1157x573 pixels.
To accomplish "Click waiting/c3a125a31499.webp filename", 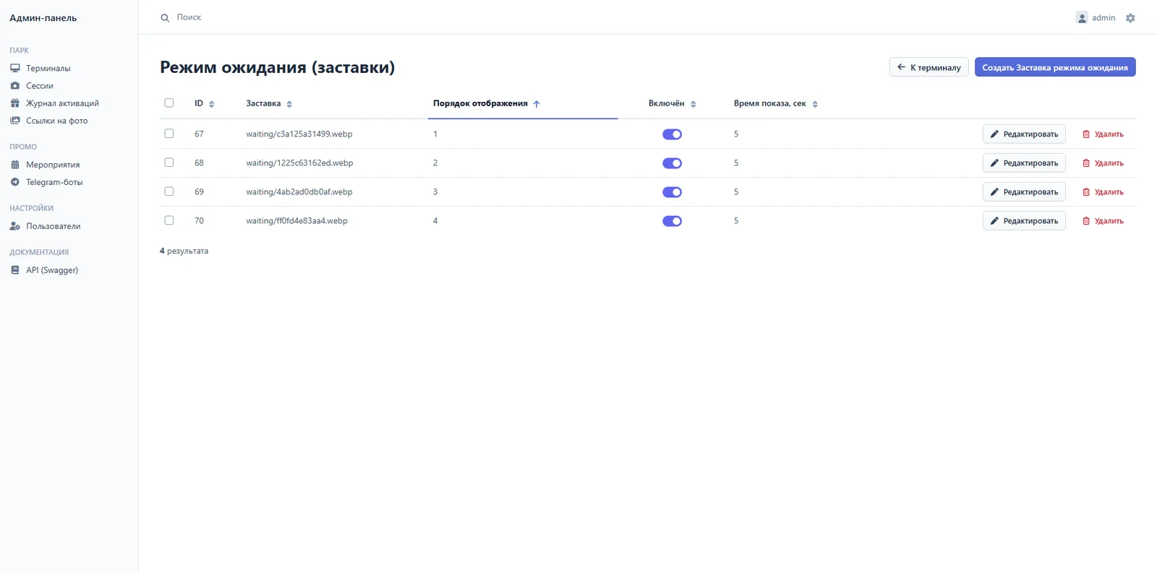I will coord(299,134).
